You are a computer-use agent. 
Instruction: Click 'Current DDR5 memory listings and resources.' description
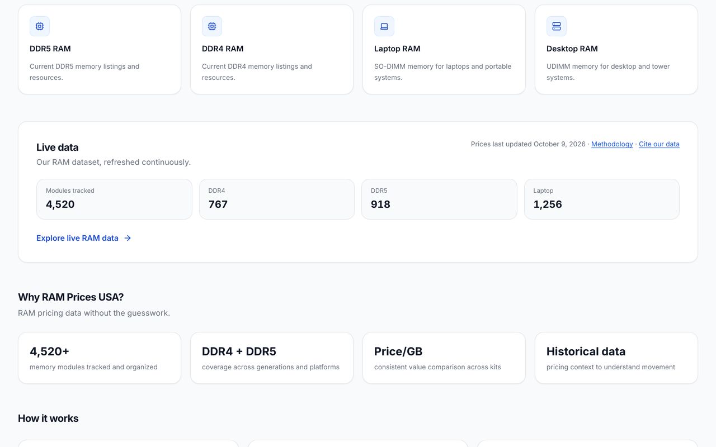tap(84, 72)
